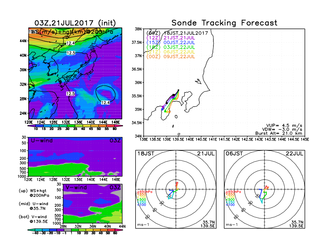Click the '06JST' hodograph label
This screenshot has height=251, width=325.
coord(234,154)
